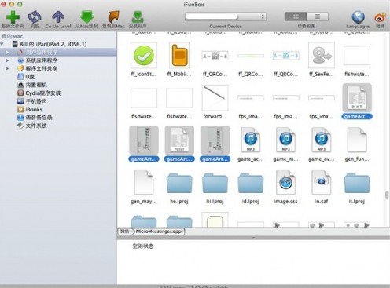Screen dimensions: 390x288
Task: Expand the selected 用户应用程序 tree node
Action: (7, 53)
